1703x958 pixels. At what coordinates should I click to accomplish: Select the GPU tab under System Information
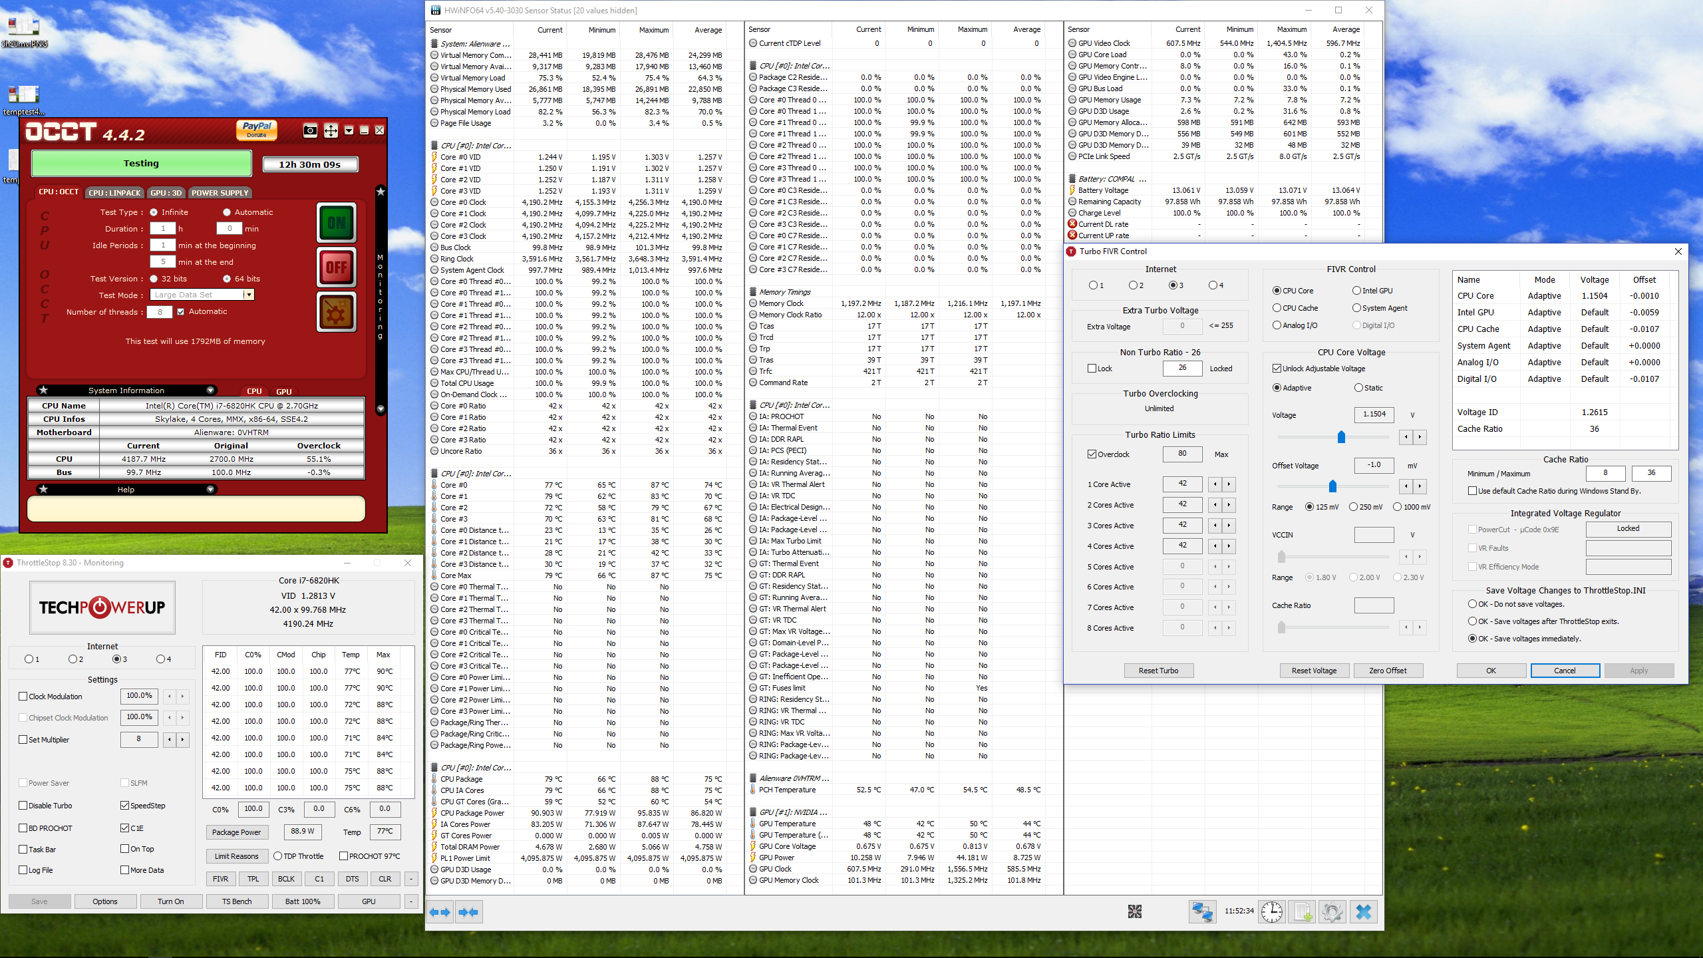tap(284, 392)
